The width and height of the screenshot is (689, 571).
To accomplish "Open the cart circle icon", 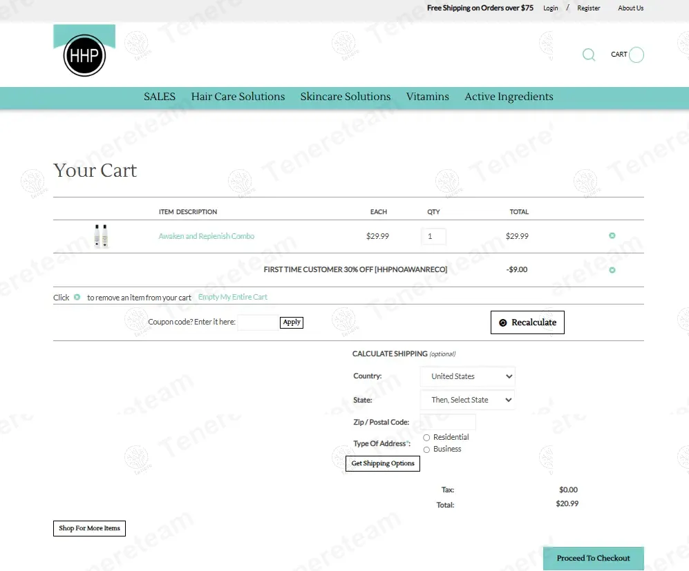I will (636, 55).
